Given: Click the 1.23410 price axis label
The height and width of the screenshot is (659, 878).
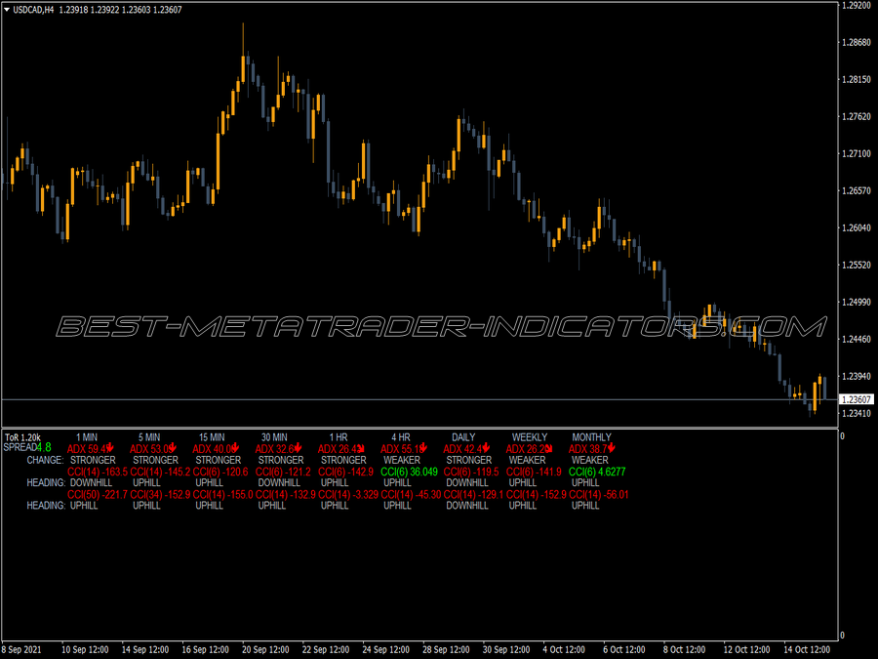Looking at the screenshot, I should coord(857,413).
